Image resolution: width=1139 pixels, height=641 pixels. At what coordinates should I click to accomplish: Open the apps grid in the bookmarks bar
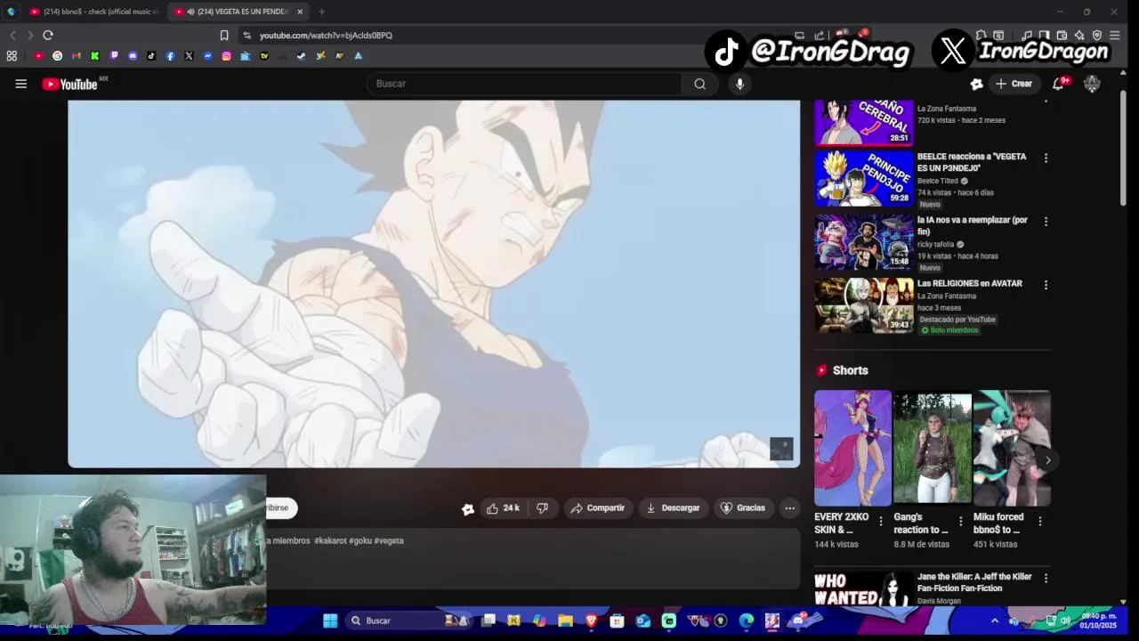pos(12,55)
